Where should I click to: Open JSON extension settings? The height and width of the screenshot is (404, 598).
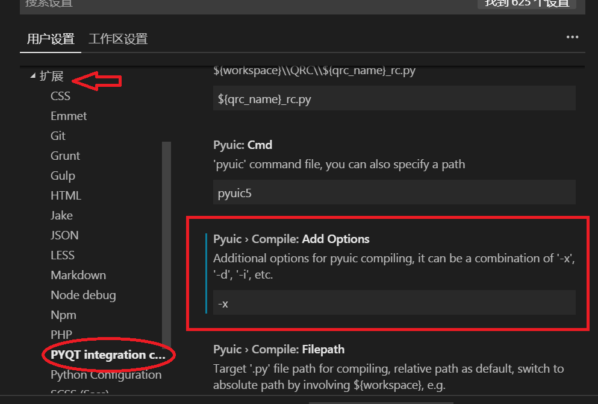64,235
